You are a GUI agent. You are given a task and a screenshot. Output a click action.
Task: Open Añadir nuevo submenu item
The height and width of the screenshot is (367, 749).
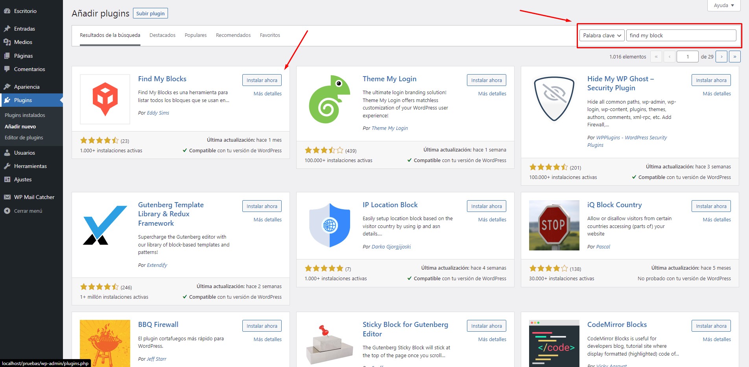20,126
